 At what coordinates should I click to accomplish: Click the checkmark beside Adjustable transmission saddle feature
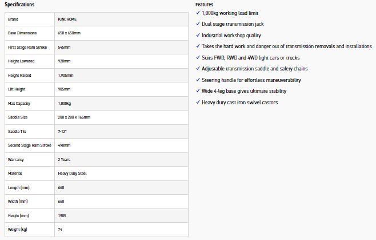click(198, 69)
